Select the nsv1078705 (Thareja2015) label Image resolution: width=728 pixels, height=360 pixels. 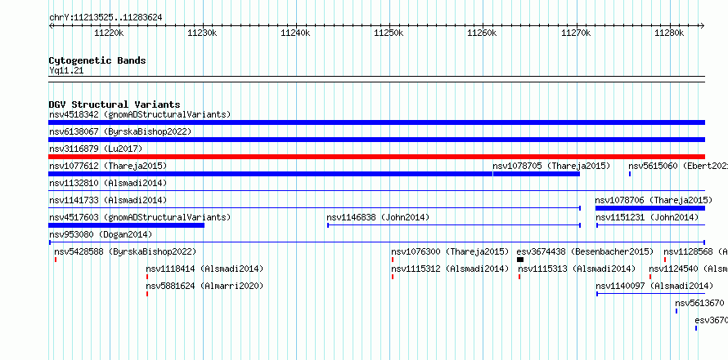click(551, 166)
